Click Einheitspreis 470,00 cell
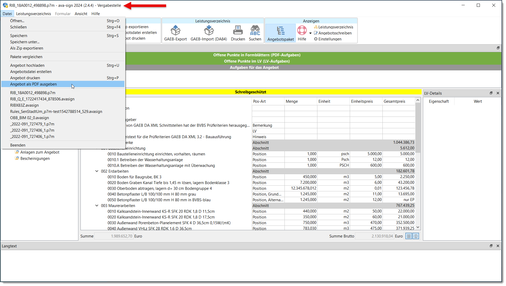The height and width of the screenshot is (286, 506). (366, 223)
